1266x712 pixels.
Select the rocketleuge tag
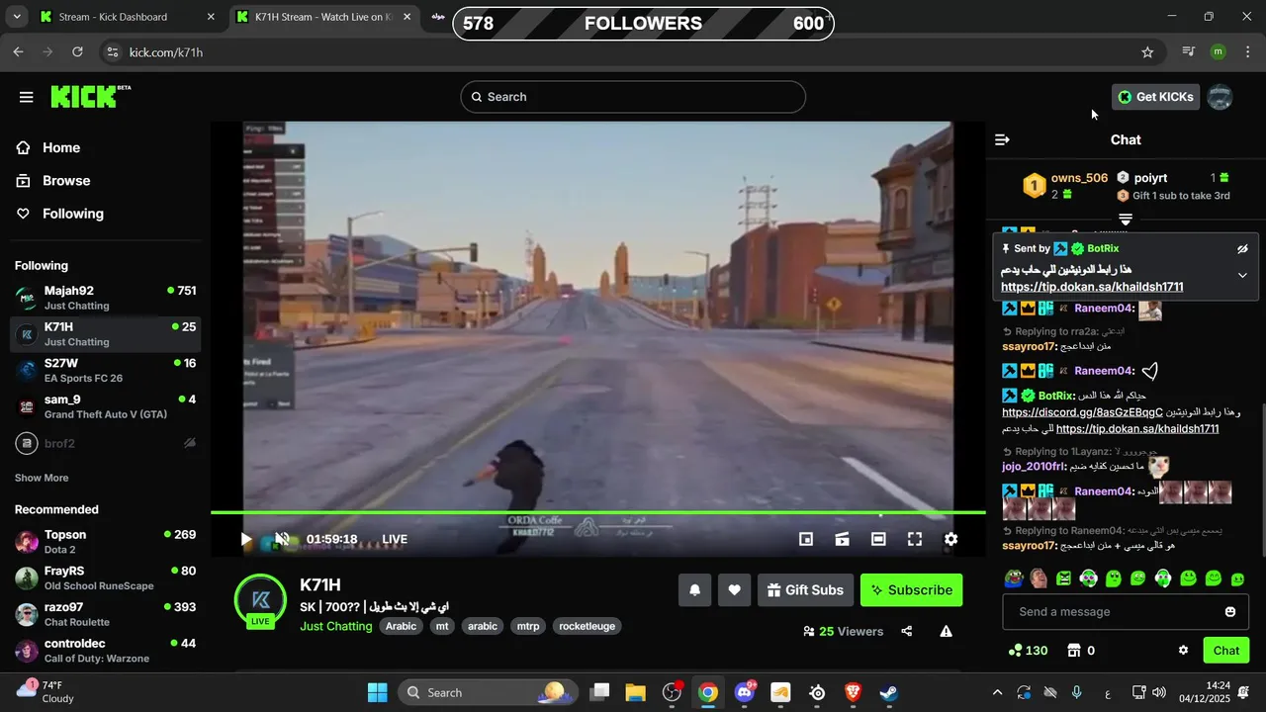coord(587,626)
